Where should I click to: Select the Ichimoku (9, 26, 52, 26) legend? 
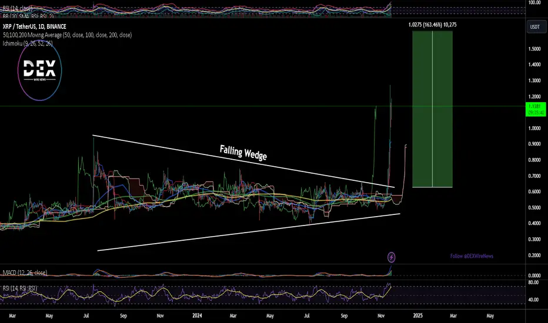28,43
